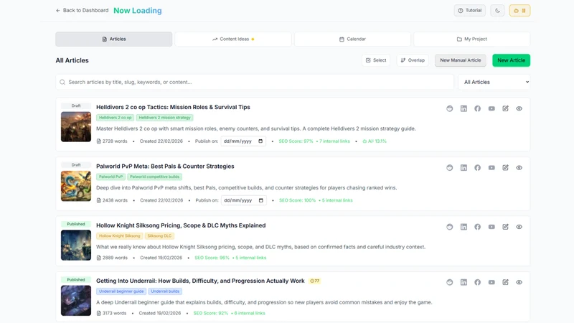Preview the Palworld PvP Meta article
Screen dimensions: 574x323
[519, 168]
